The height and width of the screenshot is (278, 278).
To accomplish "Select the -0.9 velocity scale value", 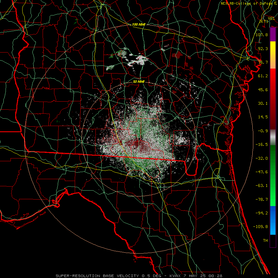I will 263,131.
